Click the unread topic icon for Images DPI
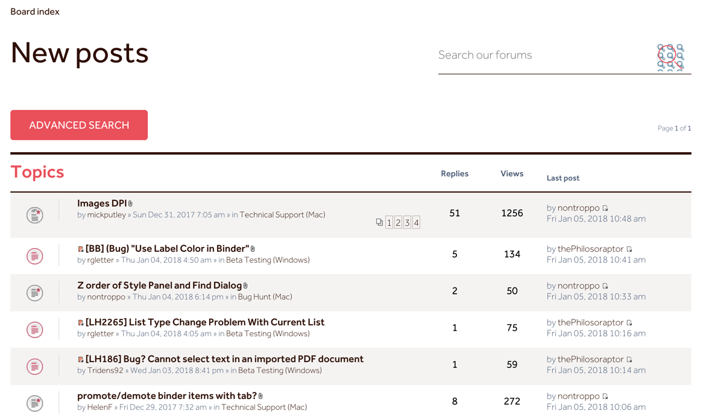The width and height of the screenshot is (703, 419). [34, 215]
